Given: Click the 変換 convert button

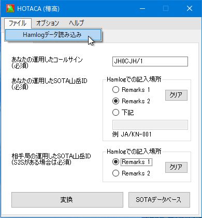Looking at the screenshot, I should coord(67,200).
